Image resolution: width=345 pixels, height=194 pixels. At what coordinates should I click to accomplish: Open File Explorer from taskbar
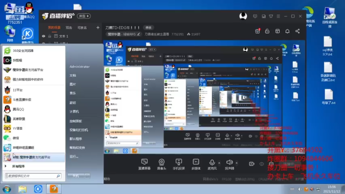[22, 189]
